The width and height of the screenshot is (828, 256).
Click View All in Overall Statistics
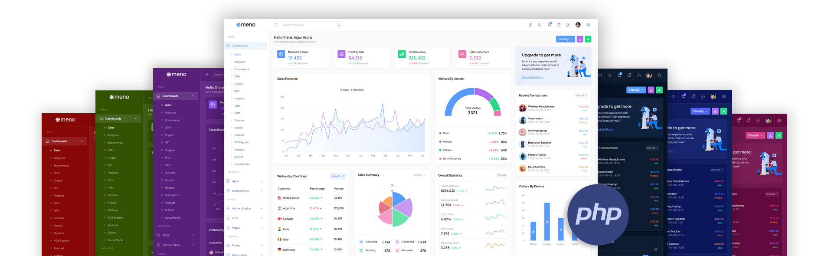(501, 175)
